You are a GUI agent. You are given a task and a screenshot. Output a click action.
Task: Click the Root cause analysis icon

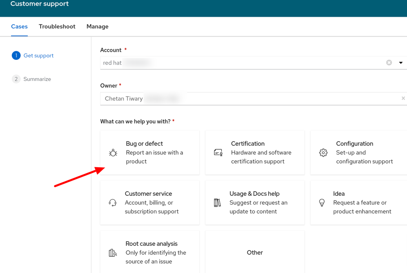pyautogui.click(x=113, y=253)
